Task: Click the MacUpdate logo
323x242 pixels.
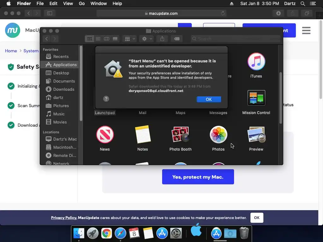Action: [x=13, y=30]
